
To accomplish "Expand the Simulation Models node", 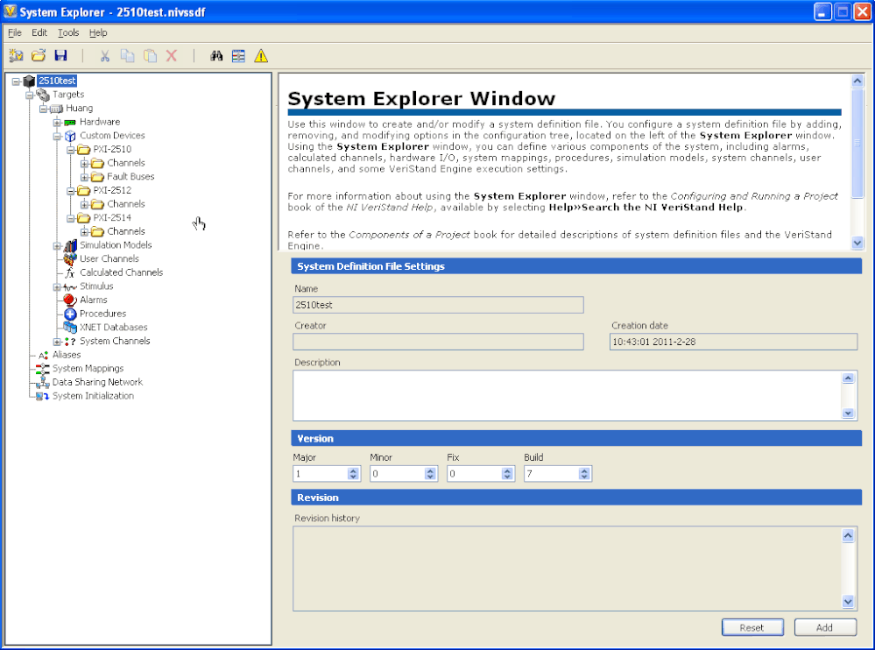I will (x=57, y=245).
